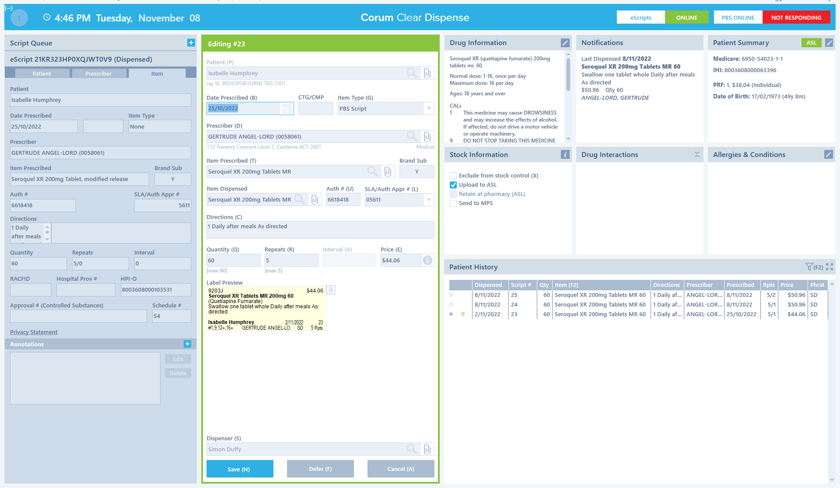Switch to the Prescriber tab

tap(98, 73)
